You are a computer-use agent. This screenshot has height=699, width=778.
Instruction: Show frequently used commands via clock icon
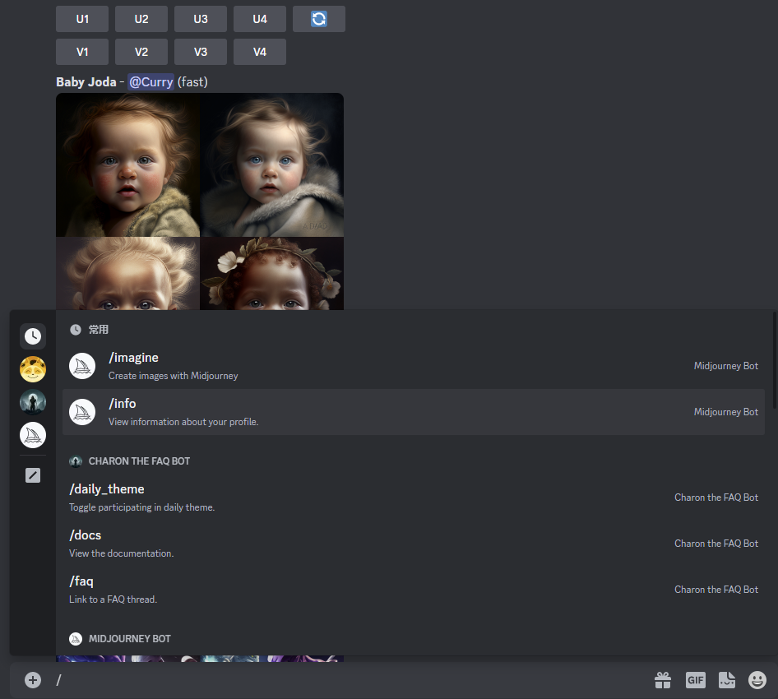(x=33, y=336)
